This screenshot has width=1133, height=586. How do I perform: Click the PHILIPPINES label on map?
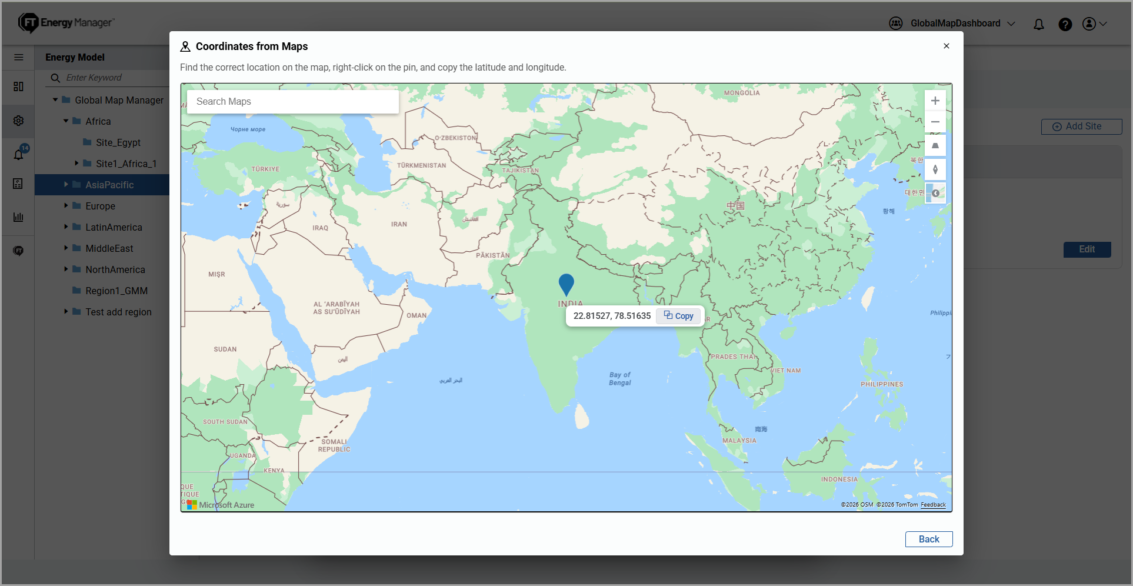pos(882,384)
